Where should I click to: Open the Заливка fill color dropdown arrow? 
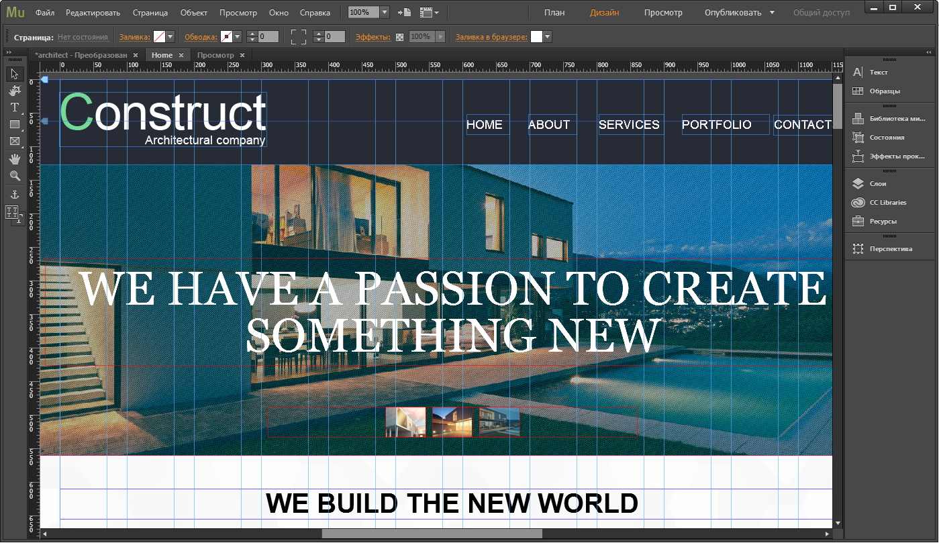click(170, 37)
